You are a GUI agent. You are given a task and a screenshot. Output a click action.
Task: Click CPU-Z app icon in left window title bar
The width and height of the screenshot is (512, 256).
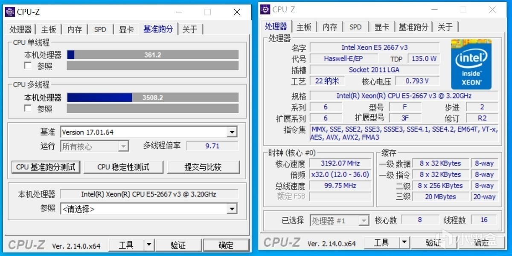point(10,12)
